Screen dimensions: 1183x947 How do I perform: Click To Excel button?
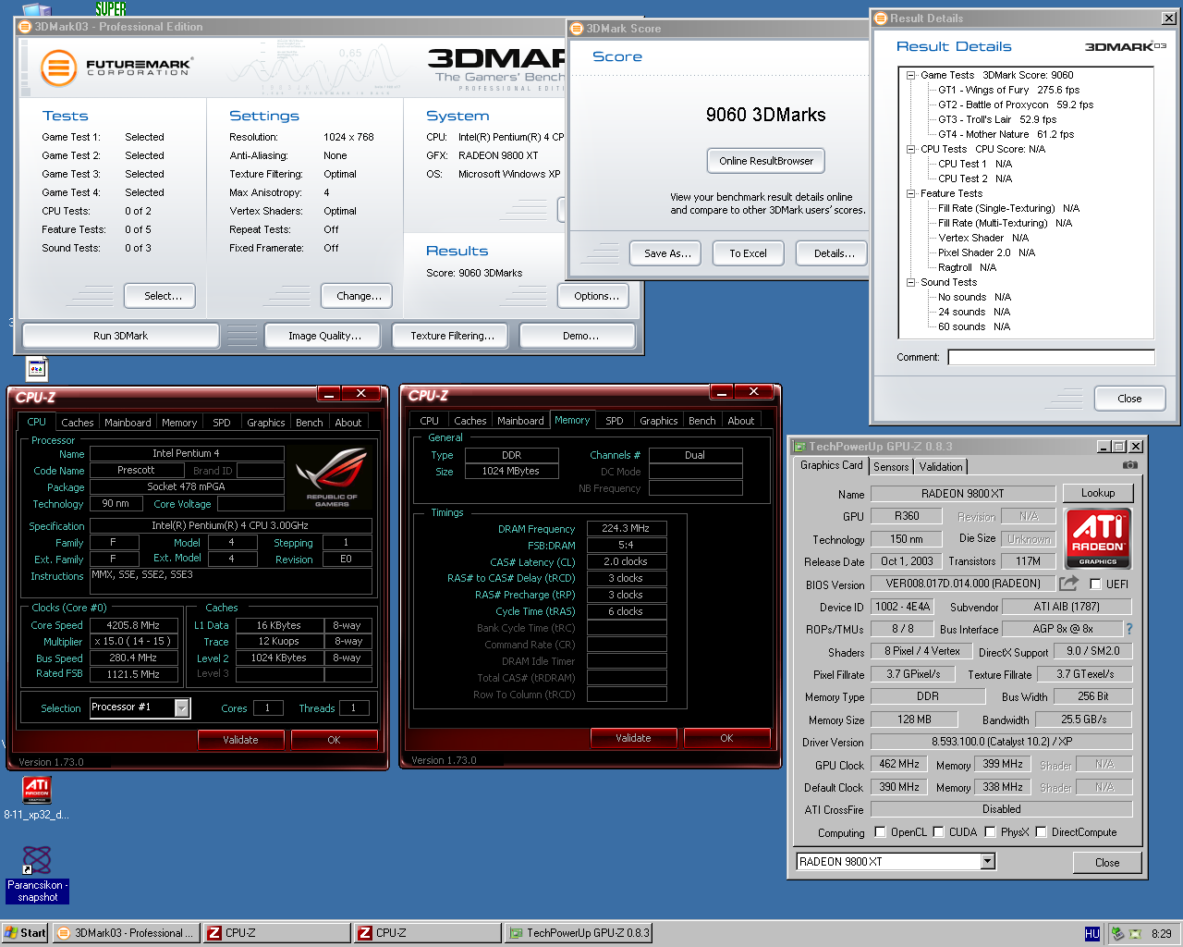click(x=748, y=253)
